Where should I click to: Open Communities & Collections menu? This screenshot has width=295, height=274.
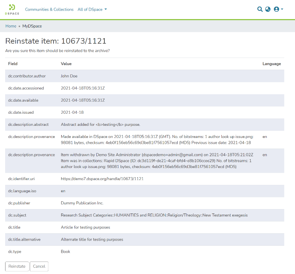point(49,10)
